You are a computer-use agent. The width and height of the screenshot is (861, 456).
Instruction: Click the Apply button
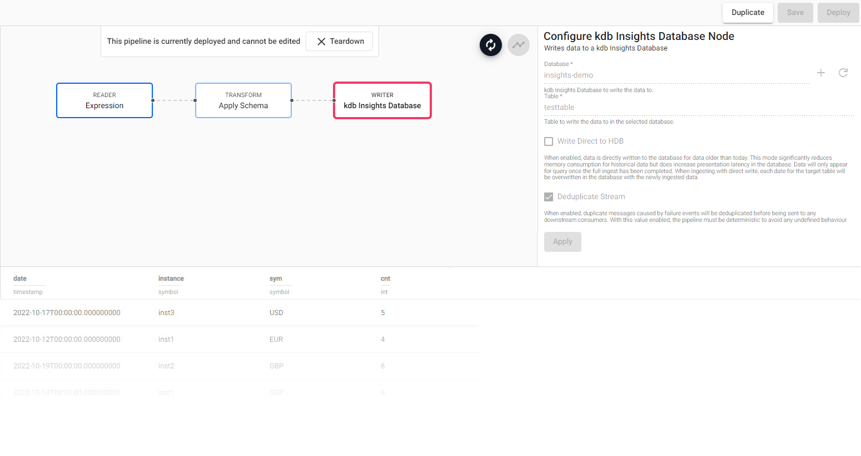[563, 242]
